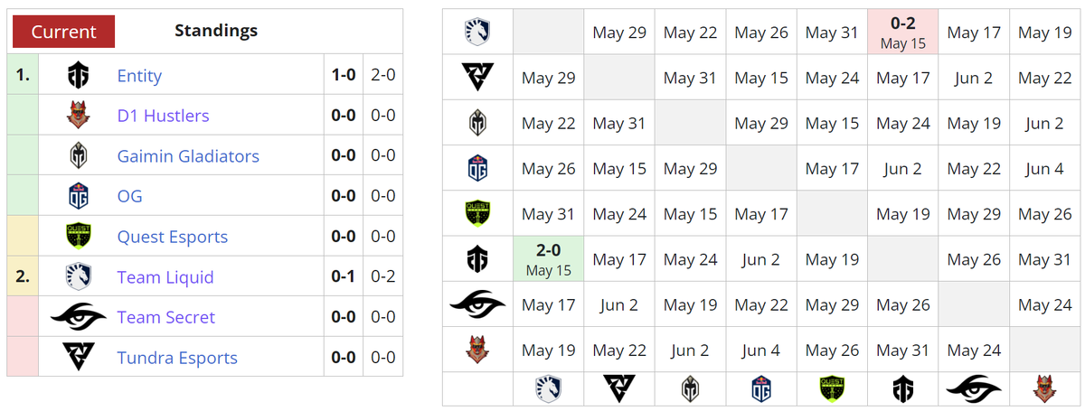Select the Current standings tab
This screenshot has height=411, width=1085.
point(63,32)
